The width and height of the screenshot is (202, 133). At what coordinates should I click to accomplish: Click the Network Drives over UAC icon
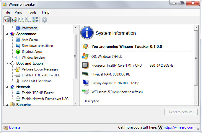pyautogui.click(x=18, y=99)
